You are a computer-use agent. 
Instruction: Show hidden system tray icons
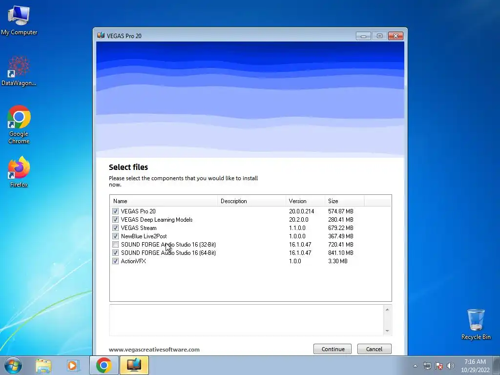pyautogui.click(x=415, y=366)
